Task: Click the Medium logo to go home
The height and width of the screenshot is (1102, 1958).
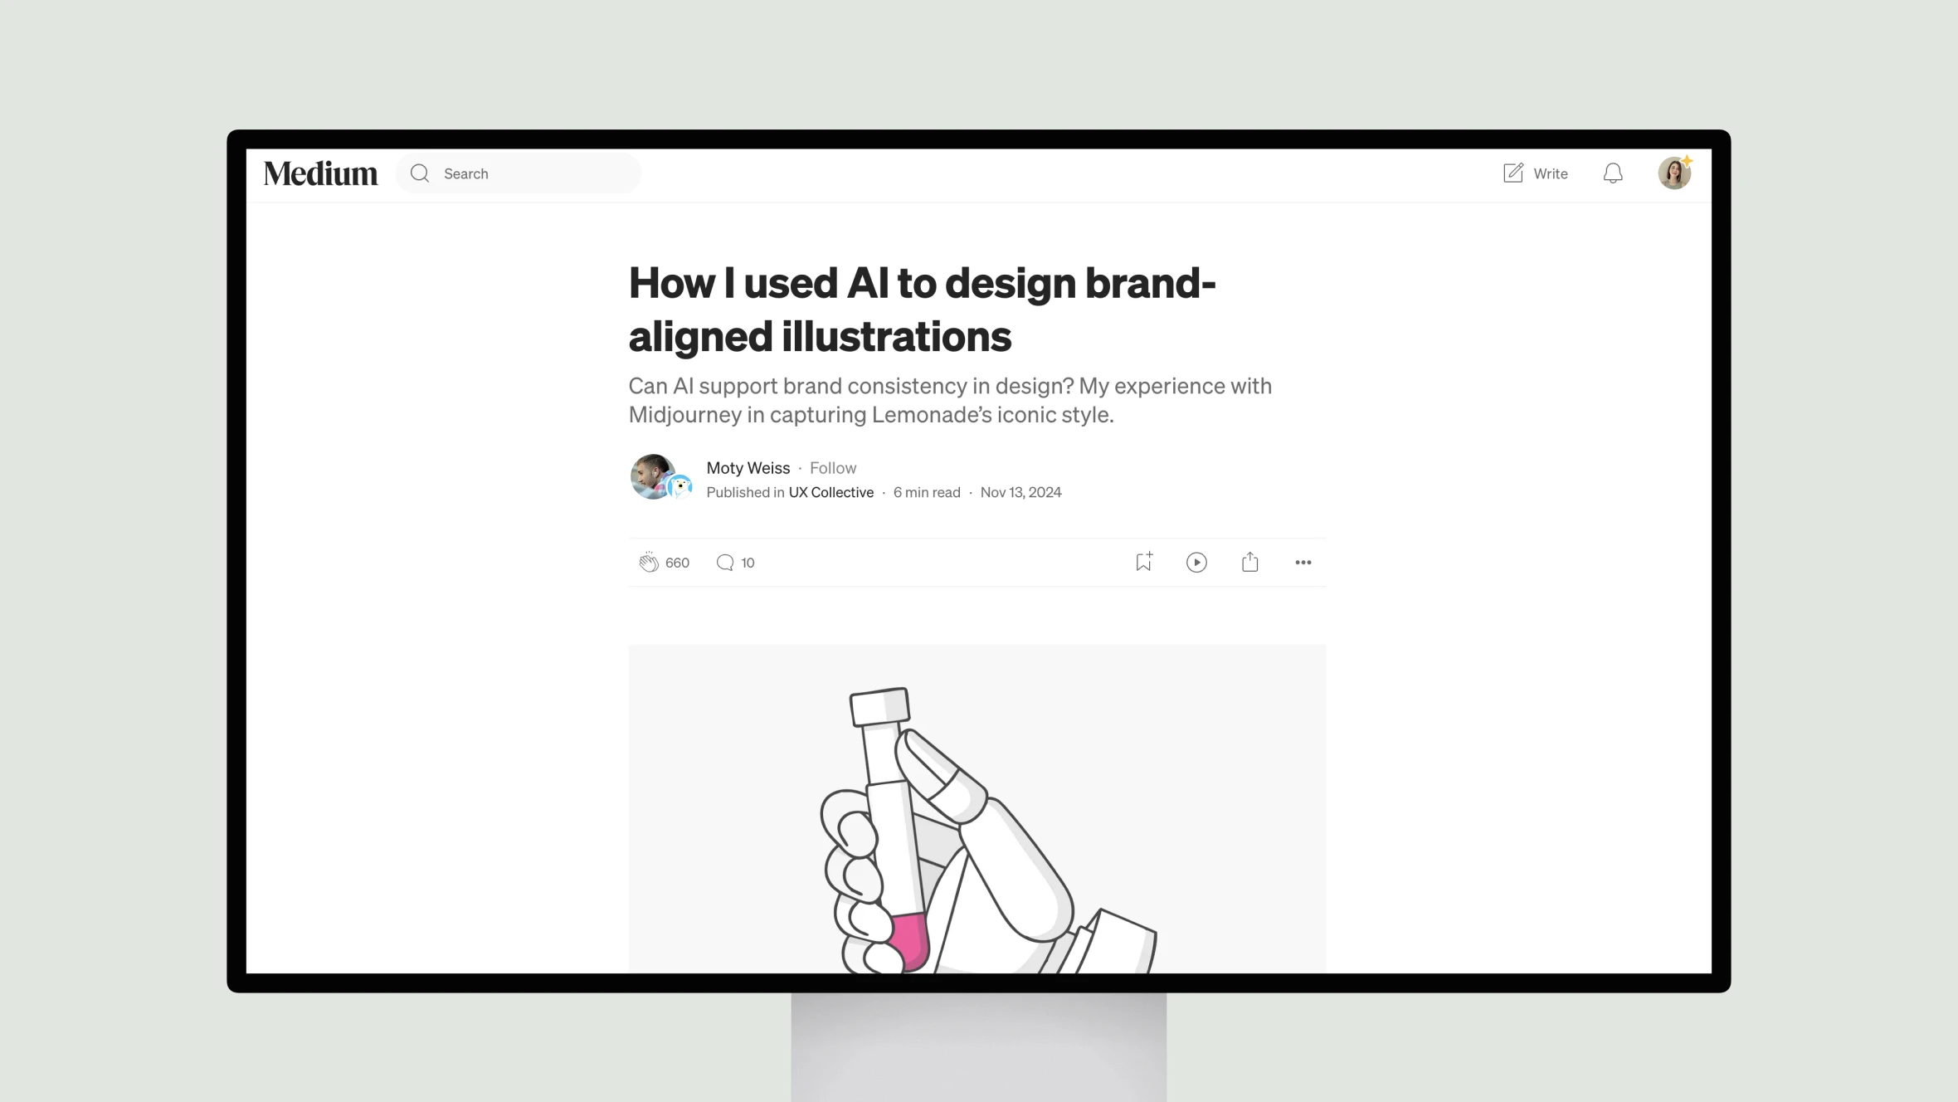Action: (320, 173)
